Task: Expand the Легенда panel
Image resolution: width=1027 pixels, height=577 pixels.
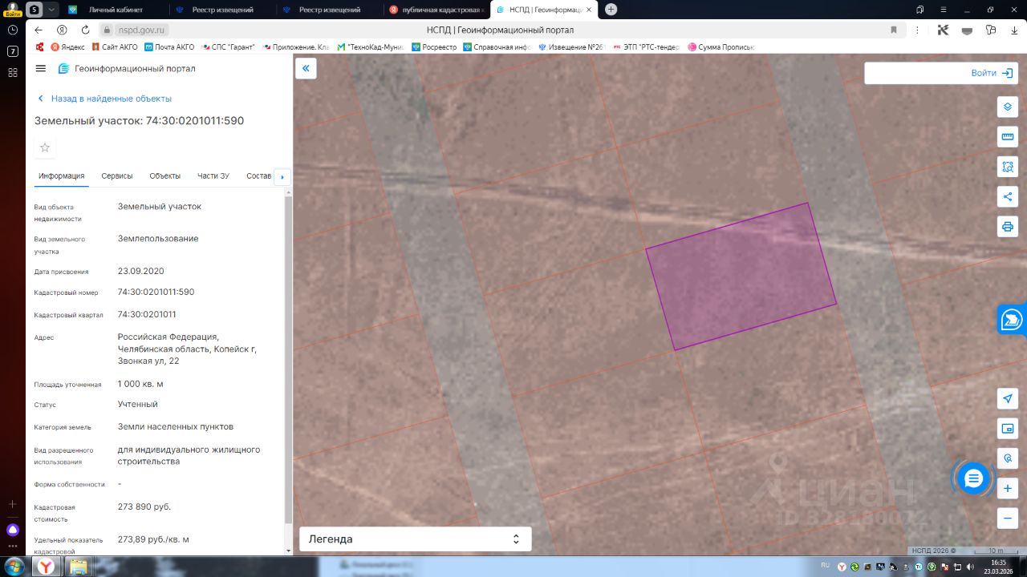Action: 415,539
